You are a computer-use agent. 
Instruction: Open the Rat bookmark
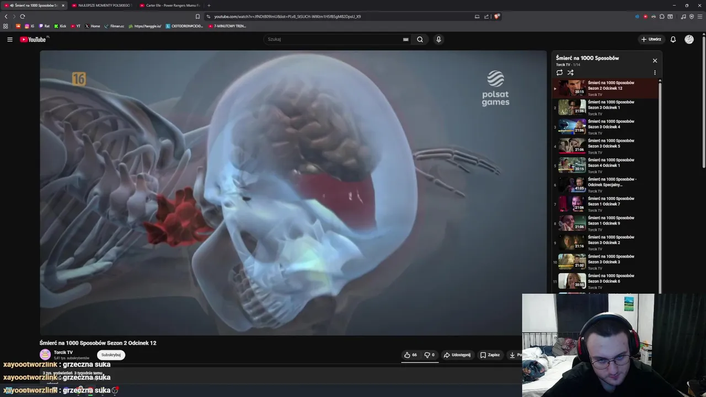44,26
